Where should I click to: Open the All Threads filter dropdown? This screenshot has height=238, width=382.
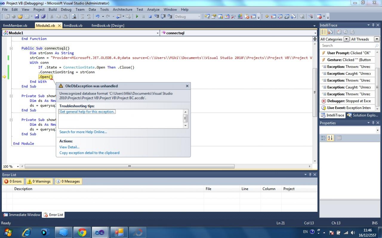pyautogui.click(x=377, y=39)
